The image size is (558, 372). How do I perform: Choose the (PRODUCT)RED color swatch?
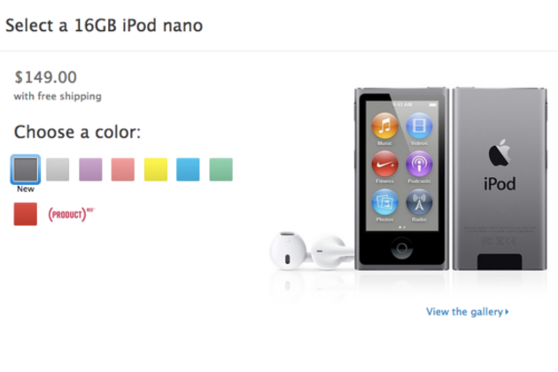[x=25, y=213]
